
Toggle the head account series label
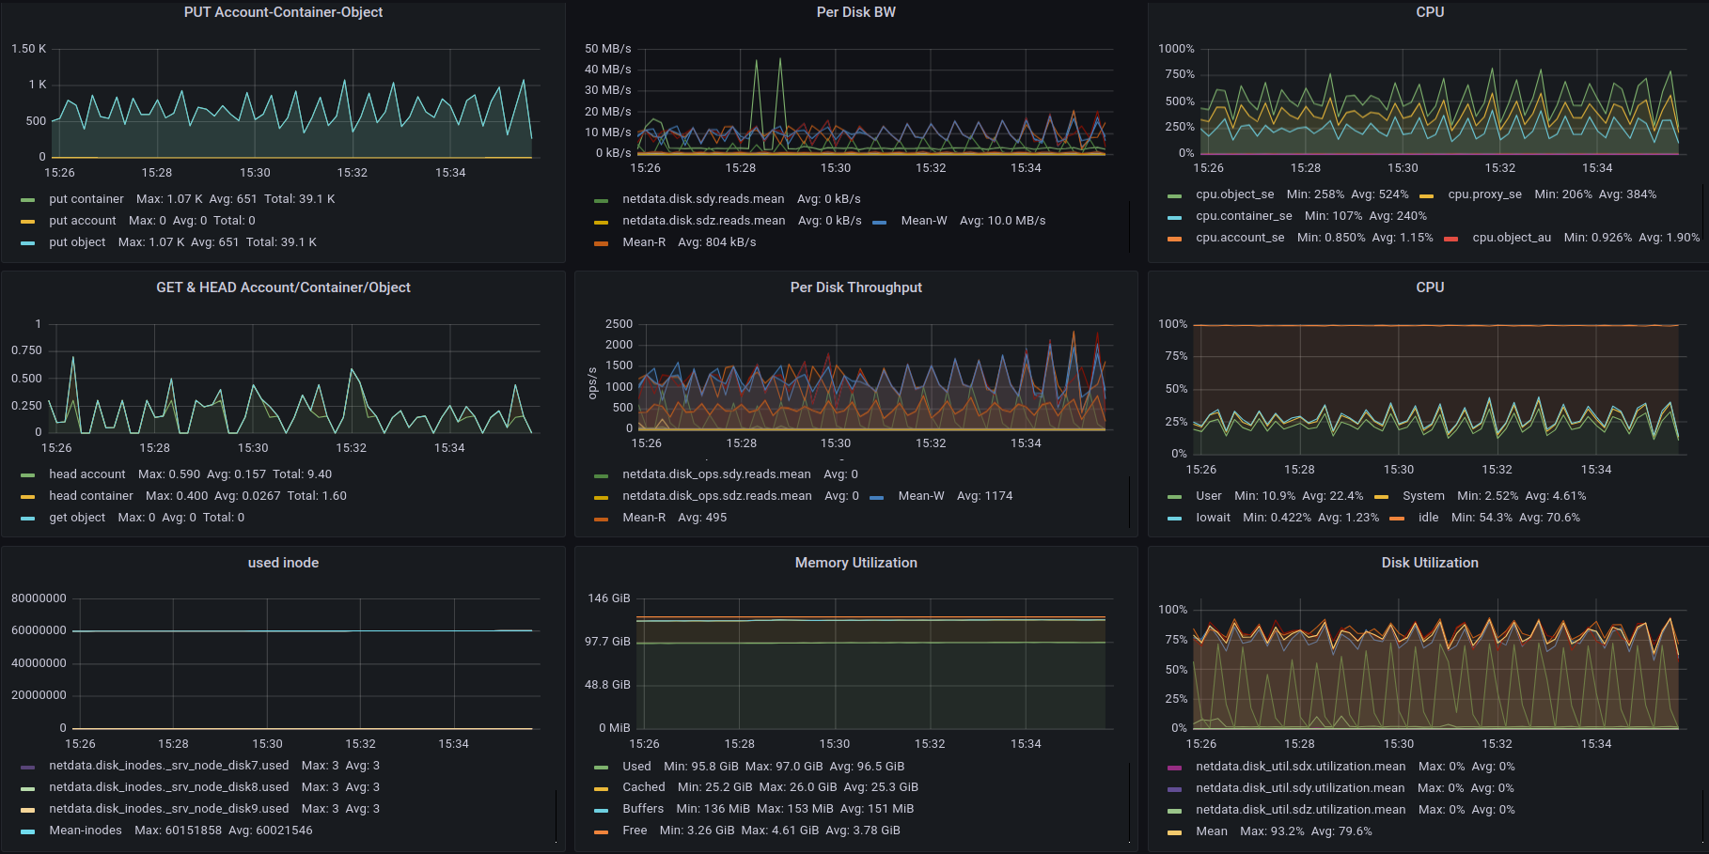[x=86, y=474]
